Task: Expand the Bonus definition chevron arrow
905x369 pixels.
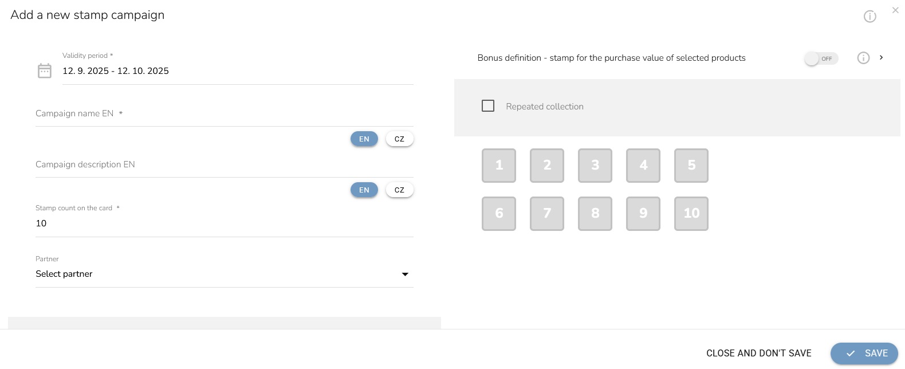Action: (882, 57)
